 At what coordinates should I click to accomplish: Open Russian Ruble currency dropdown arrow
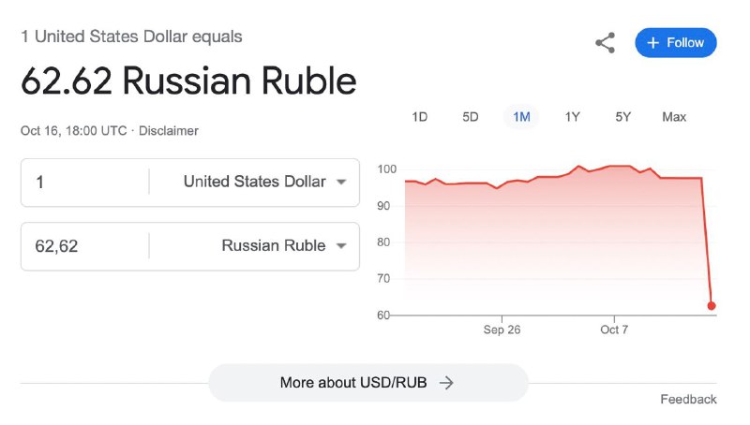341,246
